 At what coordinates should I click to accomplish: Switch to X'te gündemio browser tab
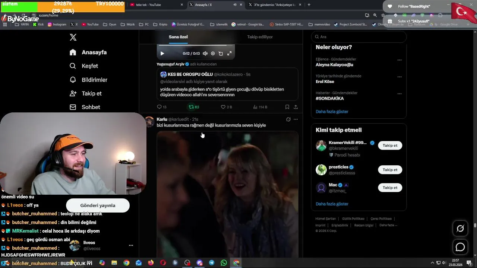pyautogui.click(x=275, y=4)
